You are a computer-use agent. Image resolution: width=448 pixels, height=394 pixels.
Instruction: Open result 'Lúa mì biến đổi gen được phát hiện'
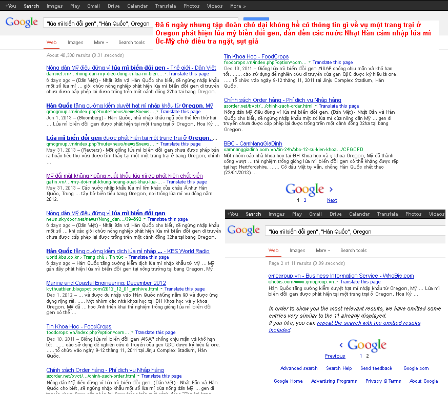coord(132,138)
